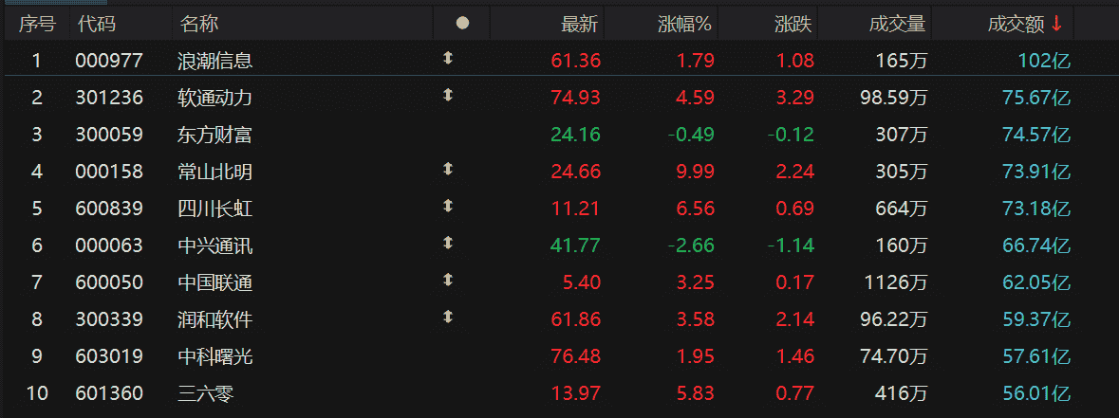
Task: Click the marker icon next to 常山北明
Action: pos(448,170)
